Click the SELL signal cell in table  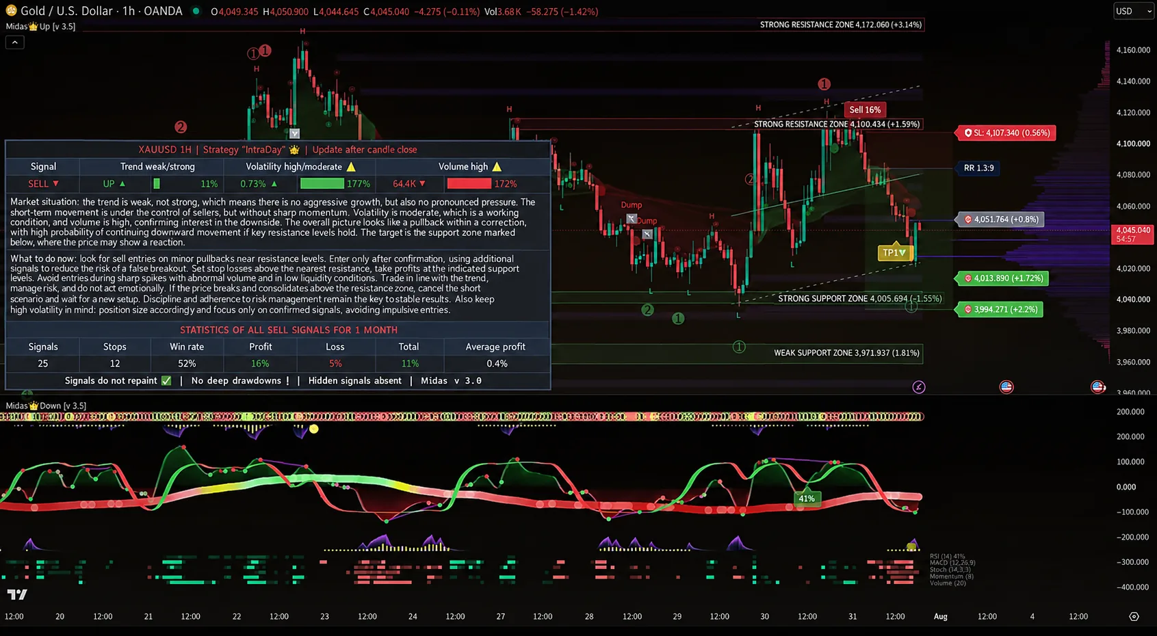[43, 184]
